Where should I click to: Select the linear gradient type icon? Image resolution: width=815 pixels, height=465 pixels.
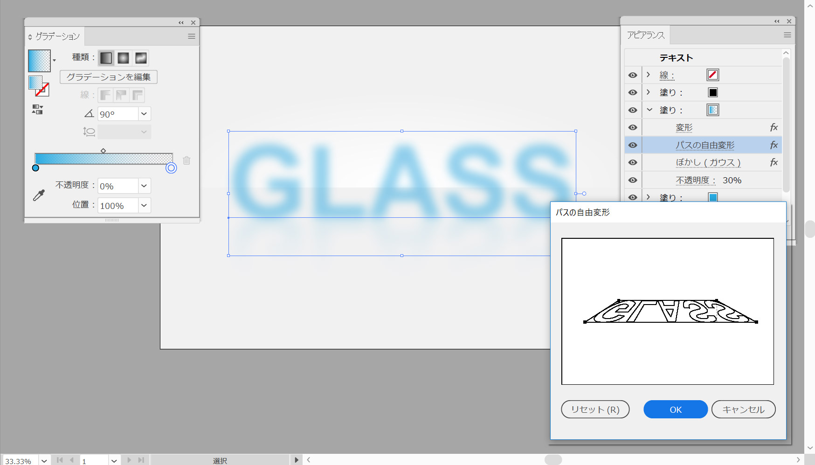pyautogui.click(x=106, y=58)
